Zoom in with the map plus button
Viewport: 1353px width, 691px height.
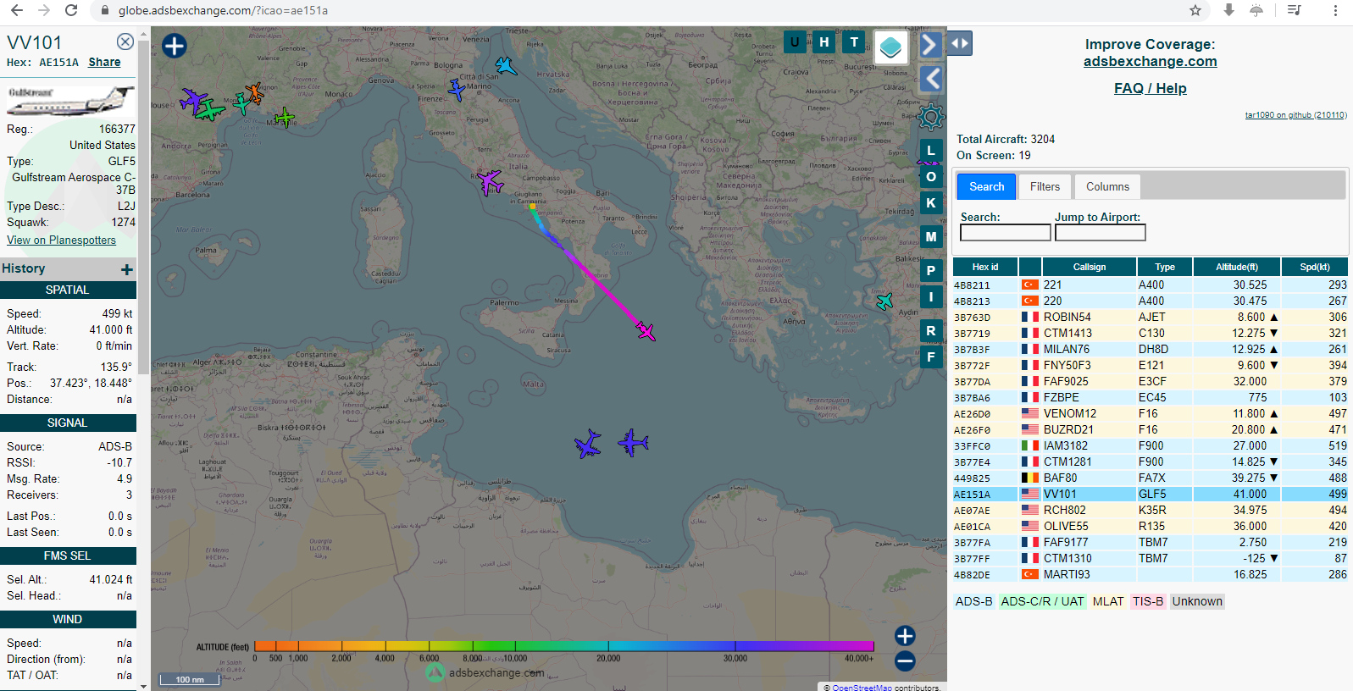pyautogui.click(x=905, y=636)
